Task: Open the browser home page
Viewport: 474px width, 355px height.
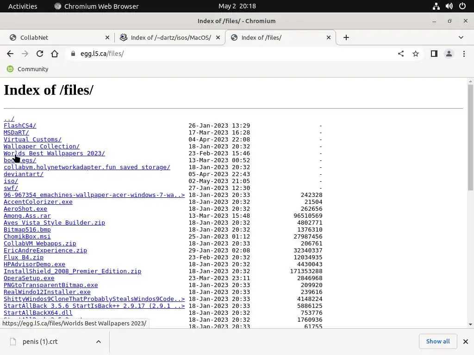Action: point(55,54)
